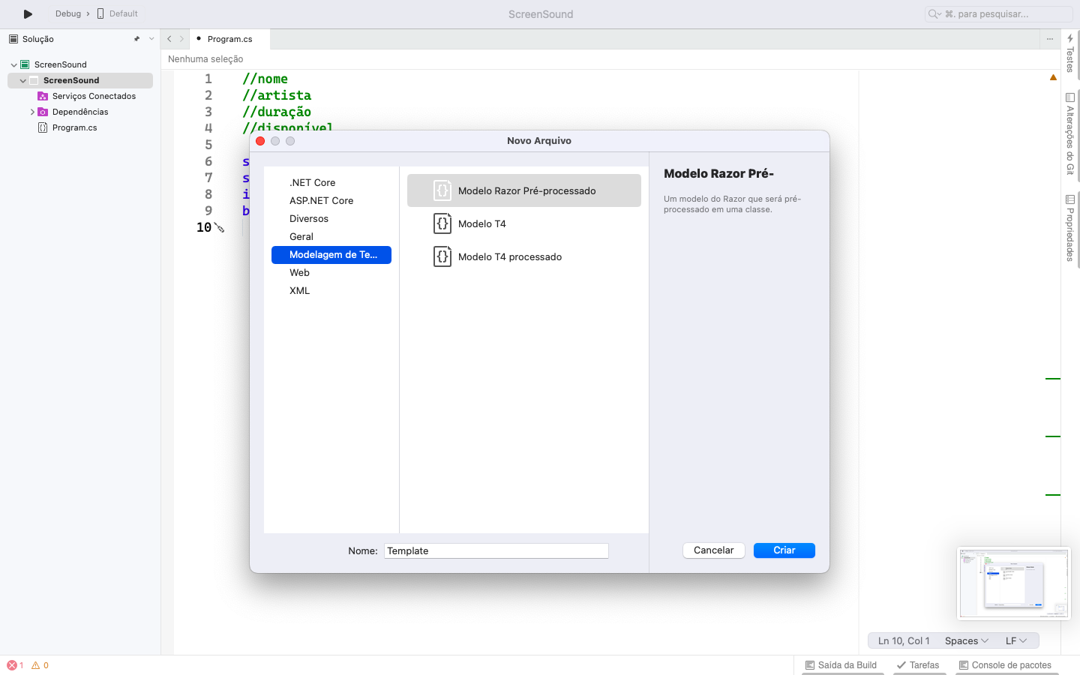The height and width of the screenshot is (675, 1080).
Task: Open the LF line ending dropdown
Action: click(1016, 640)
